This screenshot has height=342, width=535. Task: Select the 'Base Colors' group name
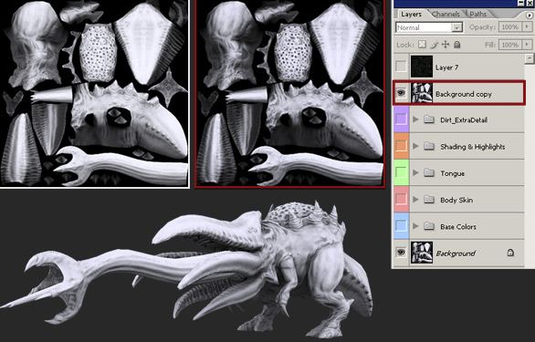pyautogui.click(x=458, y=226)
